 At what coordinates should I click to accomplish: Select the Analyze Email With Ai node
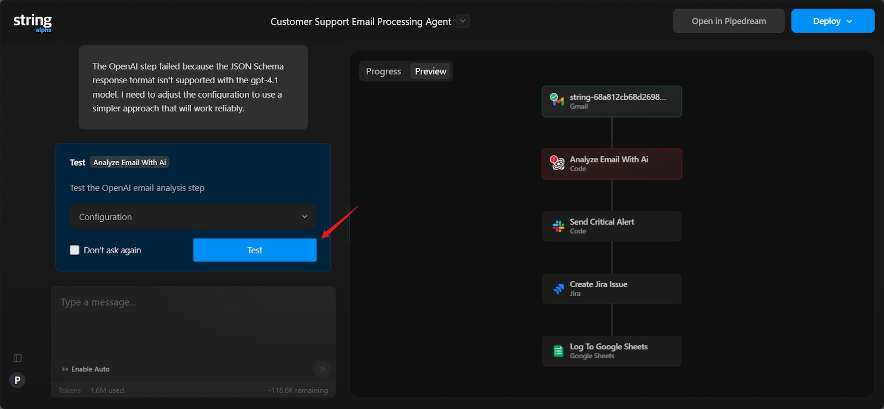[x=612, y=164]
